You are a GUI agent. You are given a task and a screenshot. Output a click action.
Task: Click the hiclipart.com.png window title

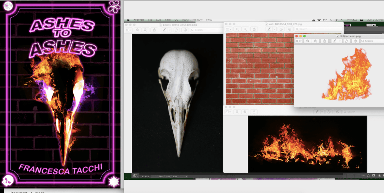pos(348,36)
